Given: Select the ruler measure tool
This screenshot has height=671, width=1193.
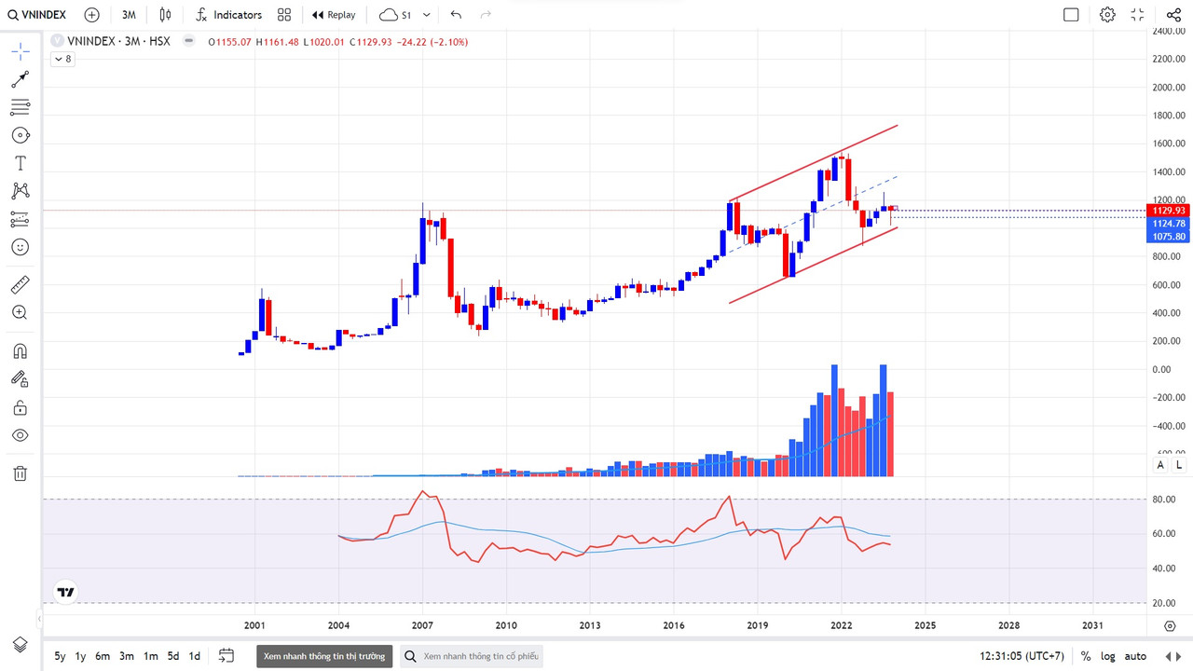Looking at the screenshot, I should [x=21, y=284].
